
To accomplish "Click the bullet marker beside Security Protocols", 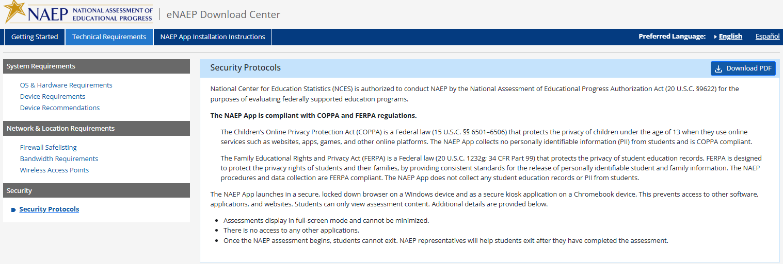I will pos(13,210).
